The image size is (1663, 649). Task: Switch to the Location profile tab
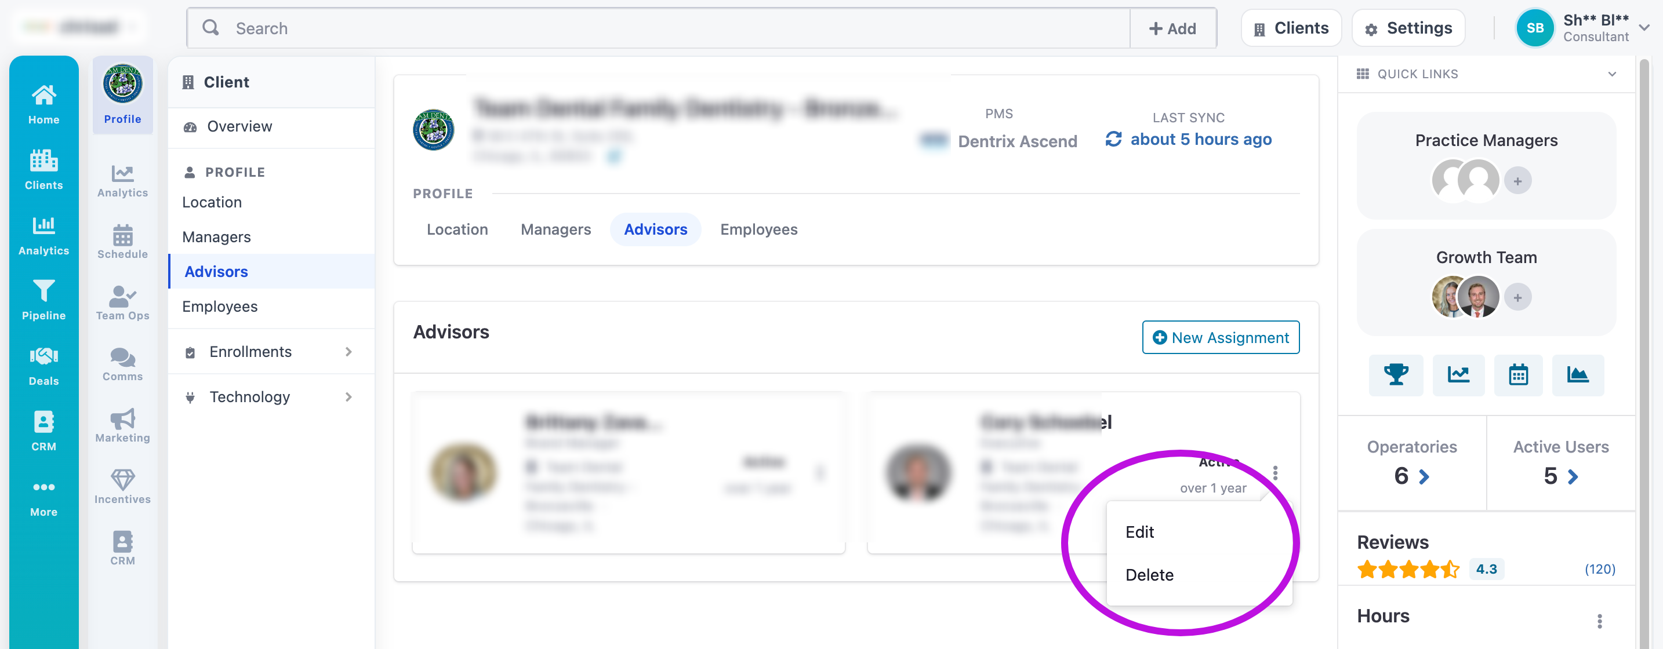pos(457,229)
